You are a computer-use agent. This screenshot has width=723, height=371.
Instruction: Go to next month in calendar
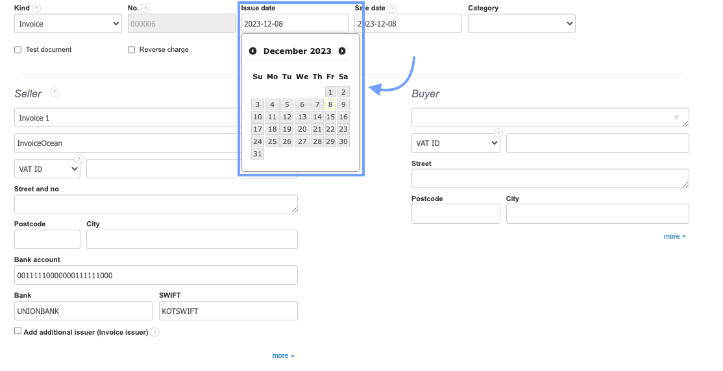[x=342, y=51]
